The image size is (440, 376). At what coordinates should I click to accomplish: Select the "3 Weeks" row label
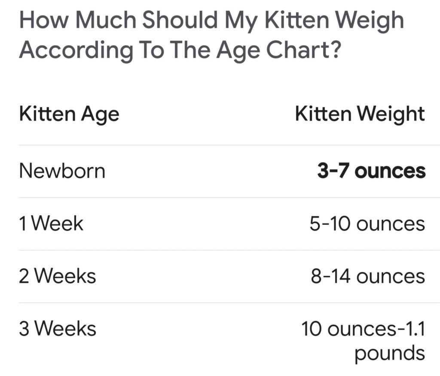click(x=57, y=329)
